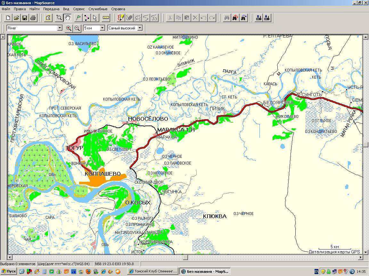Click the zoom in magnifier button
Image resolution: width=369 pixels, height=276 pixels.
pyautogui.click(x=69, y=28)
